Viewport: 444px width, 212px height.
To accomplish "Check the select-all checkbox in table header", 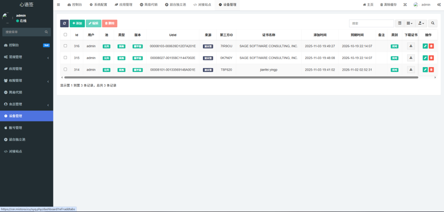I will click(x=65, y=35).
